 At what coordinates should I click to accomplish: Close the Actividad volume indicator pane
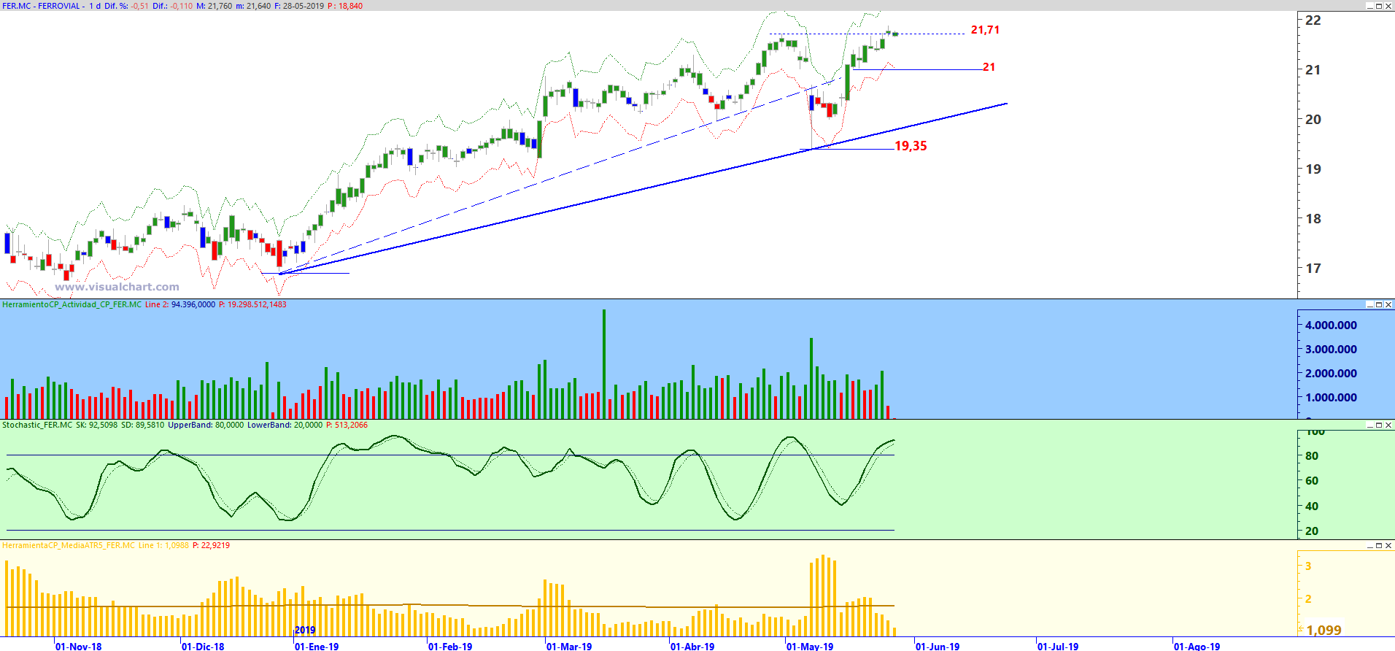coord(1388,304)
